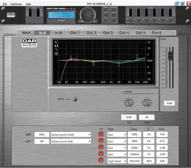Click the HPF frequency field showing 20Hz
191x168 pixels.
(42, 134)
